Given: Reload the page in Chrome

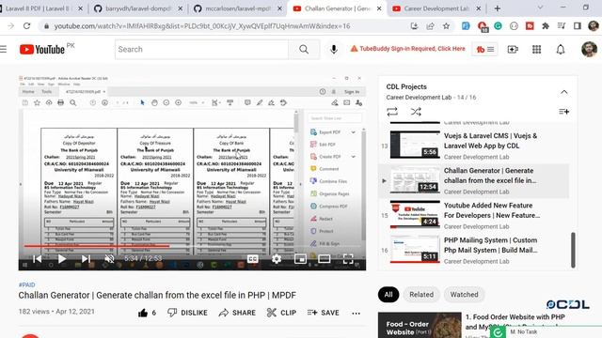Looking at the screenshot, I should pyautogui.click(x=26, y=26).
